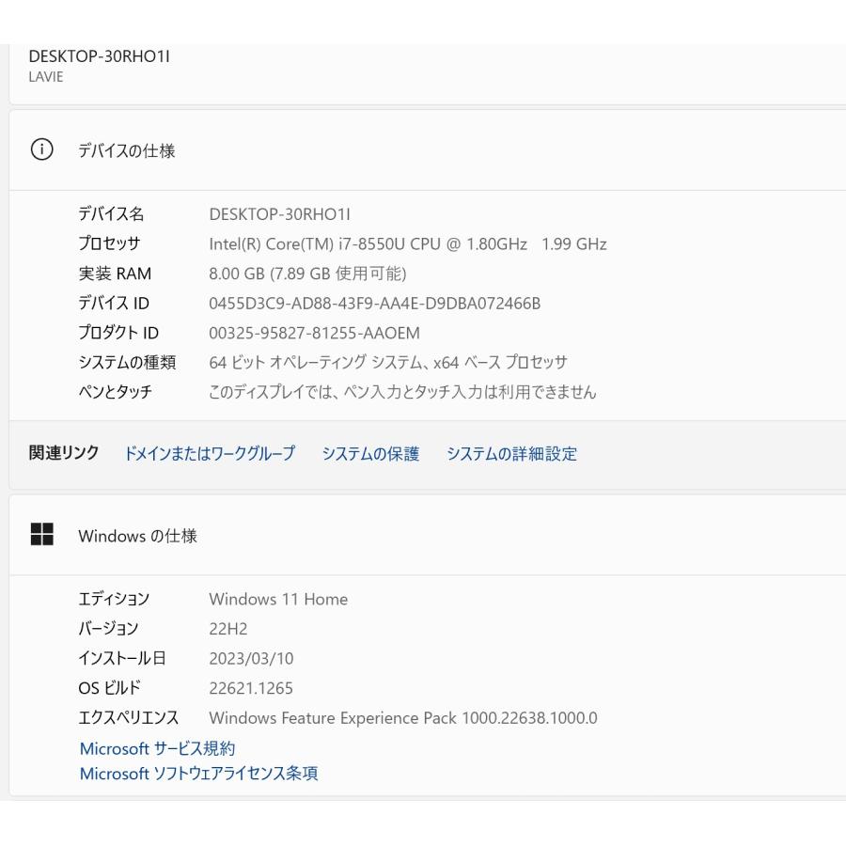Viewport: 846px width, 846px height.
Task: Click the エディション label
Action: coord(114,599)
